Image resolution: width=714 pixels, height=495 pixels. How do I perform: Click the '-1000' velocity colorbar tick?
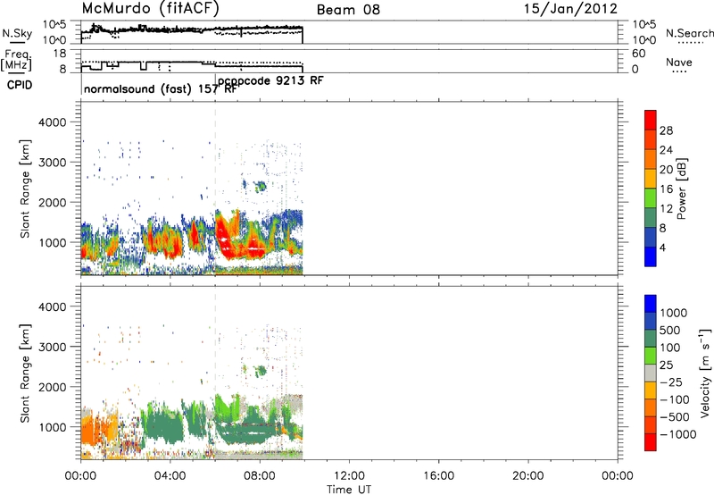(x=678, y=434)
